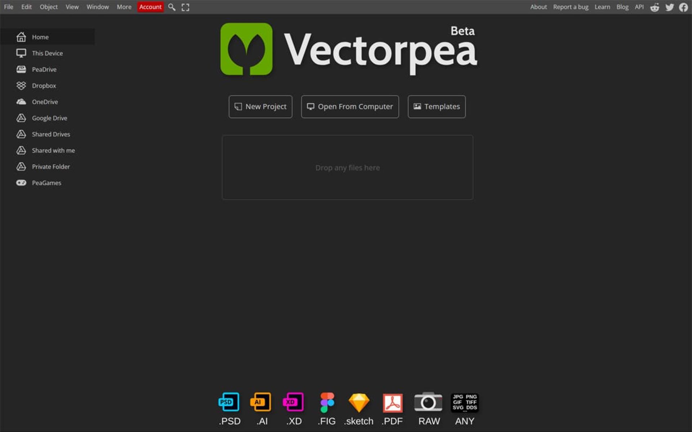Click the Dropbox icon in sidebar
Viewport: 692px width, 432px height.
coord(21,85)
